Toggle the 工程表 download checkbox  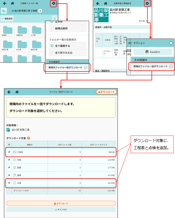(x=9, y=152)
